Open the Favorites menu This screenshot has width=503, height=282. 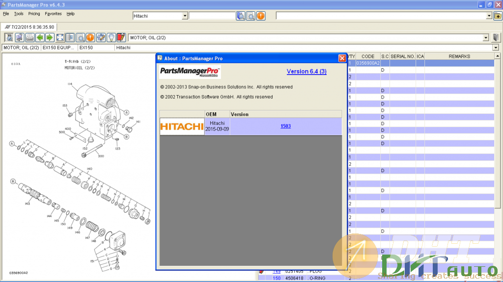click(53, 14)
